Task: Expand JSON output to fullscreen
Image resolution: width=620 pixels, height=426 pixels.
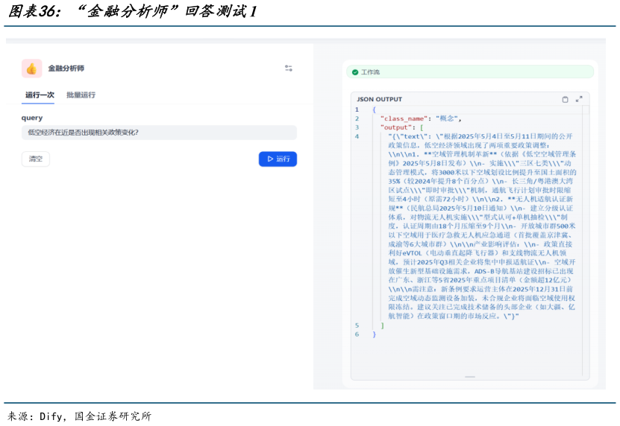Action: coord(579,99)
